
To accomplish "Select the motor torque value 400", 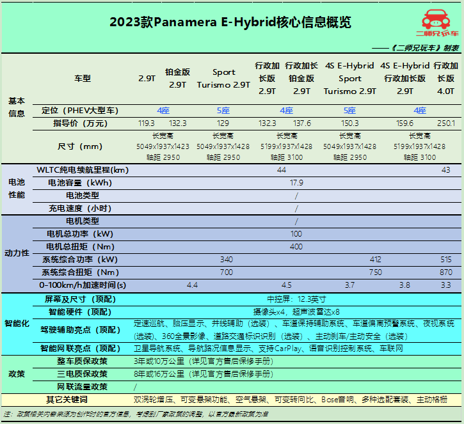I will (296, 247).
